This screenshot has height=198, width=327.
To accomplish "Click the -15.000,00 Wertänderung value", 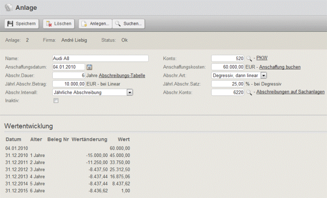I will click(x=97, y=155).
